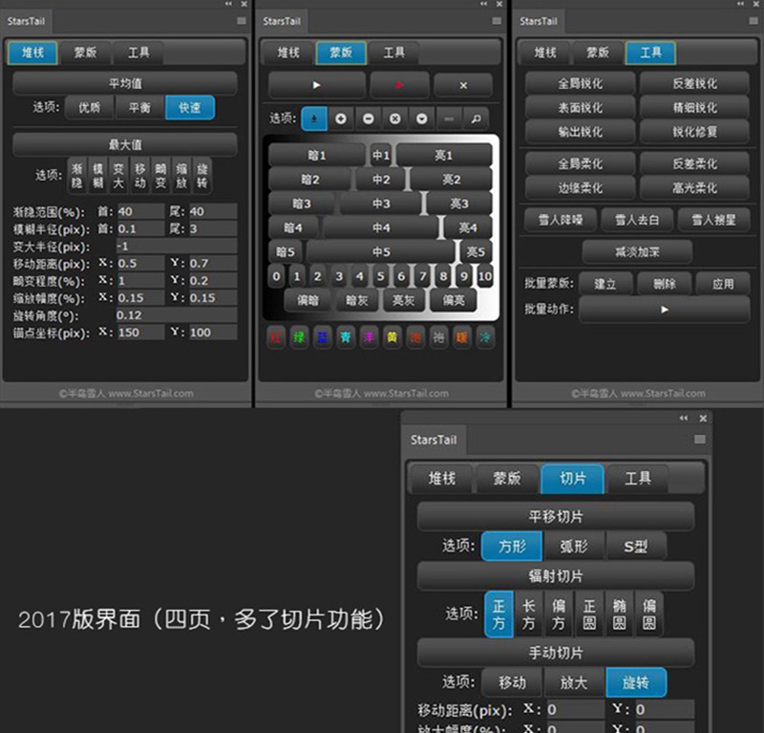Image resolution: width=764 pixels, height=733 pixels.
Task: Open the 工具 tab in the left panel
Action: (x=138, y=53)
